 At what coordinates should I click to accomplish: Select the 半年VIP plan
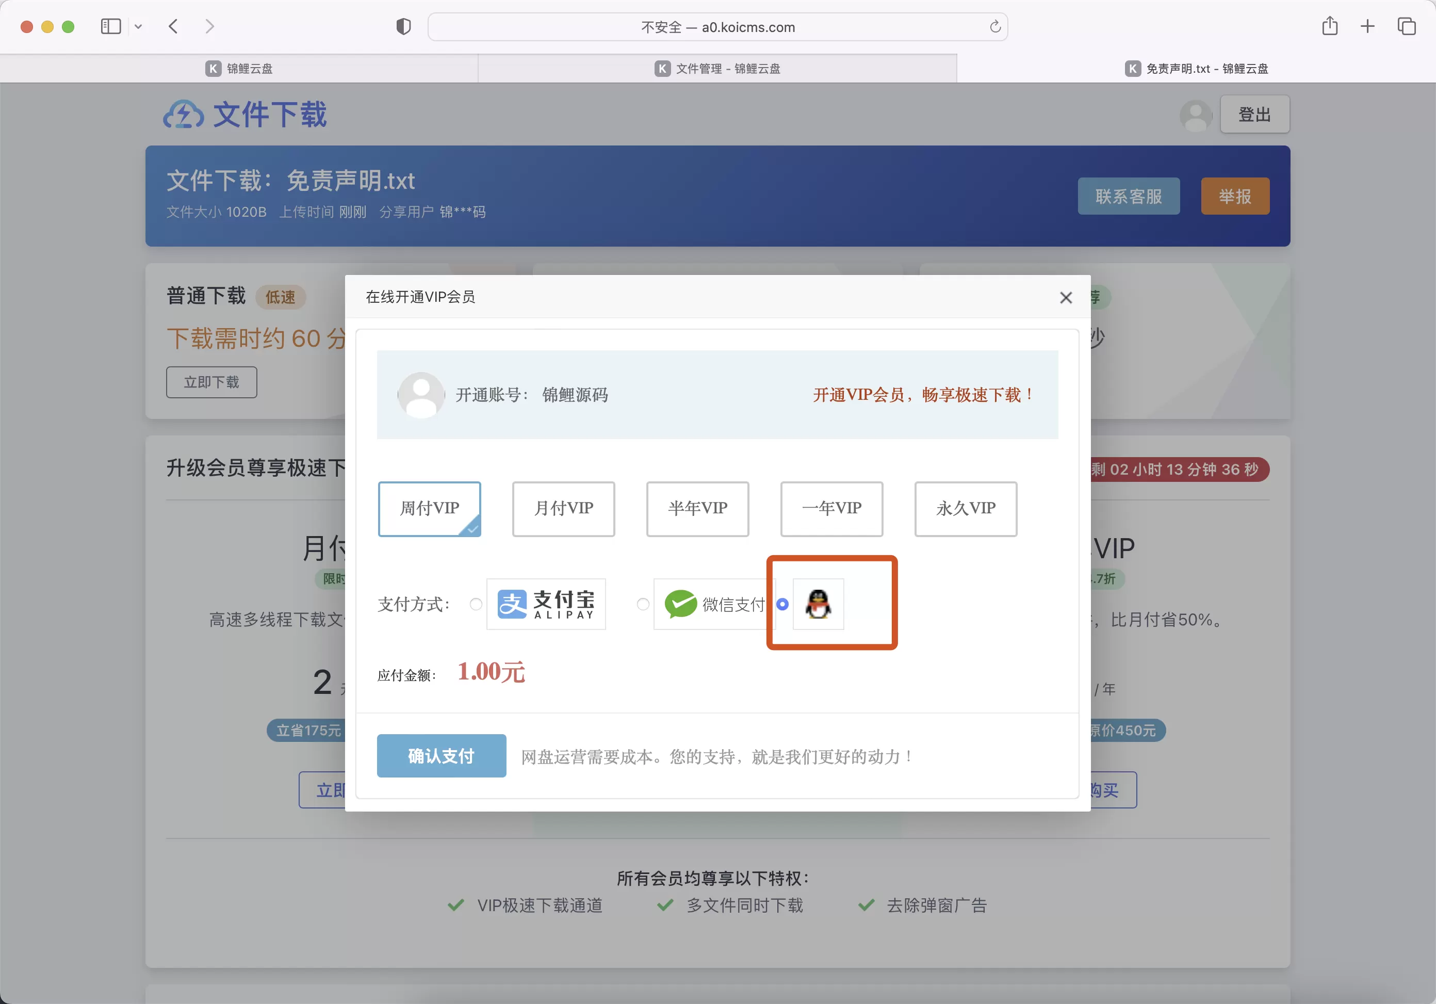pos(697,509)
